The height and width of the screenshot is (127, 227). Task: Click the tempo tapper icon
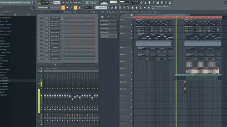click(x=140, y=7)
